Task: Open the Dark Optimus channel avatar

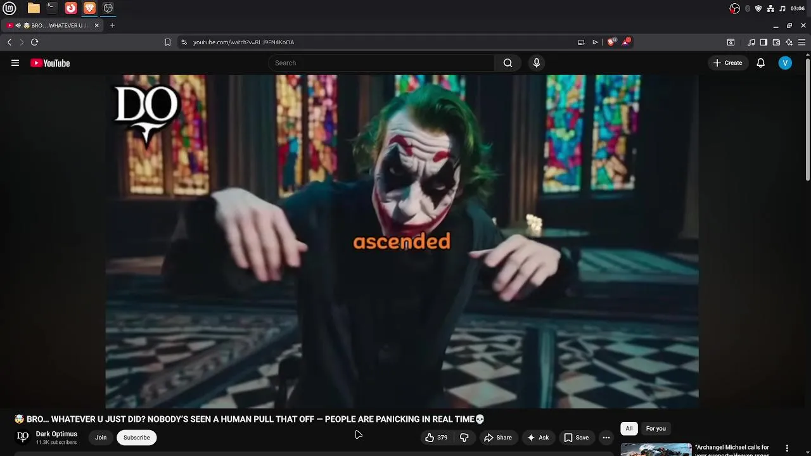Action: pyautogui.click(x=23, y=437)
